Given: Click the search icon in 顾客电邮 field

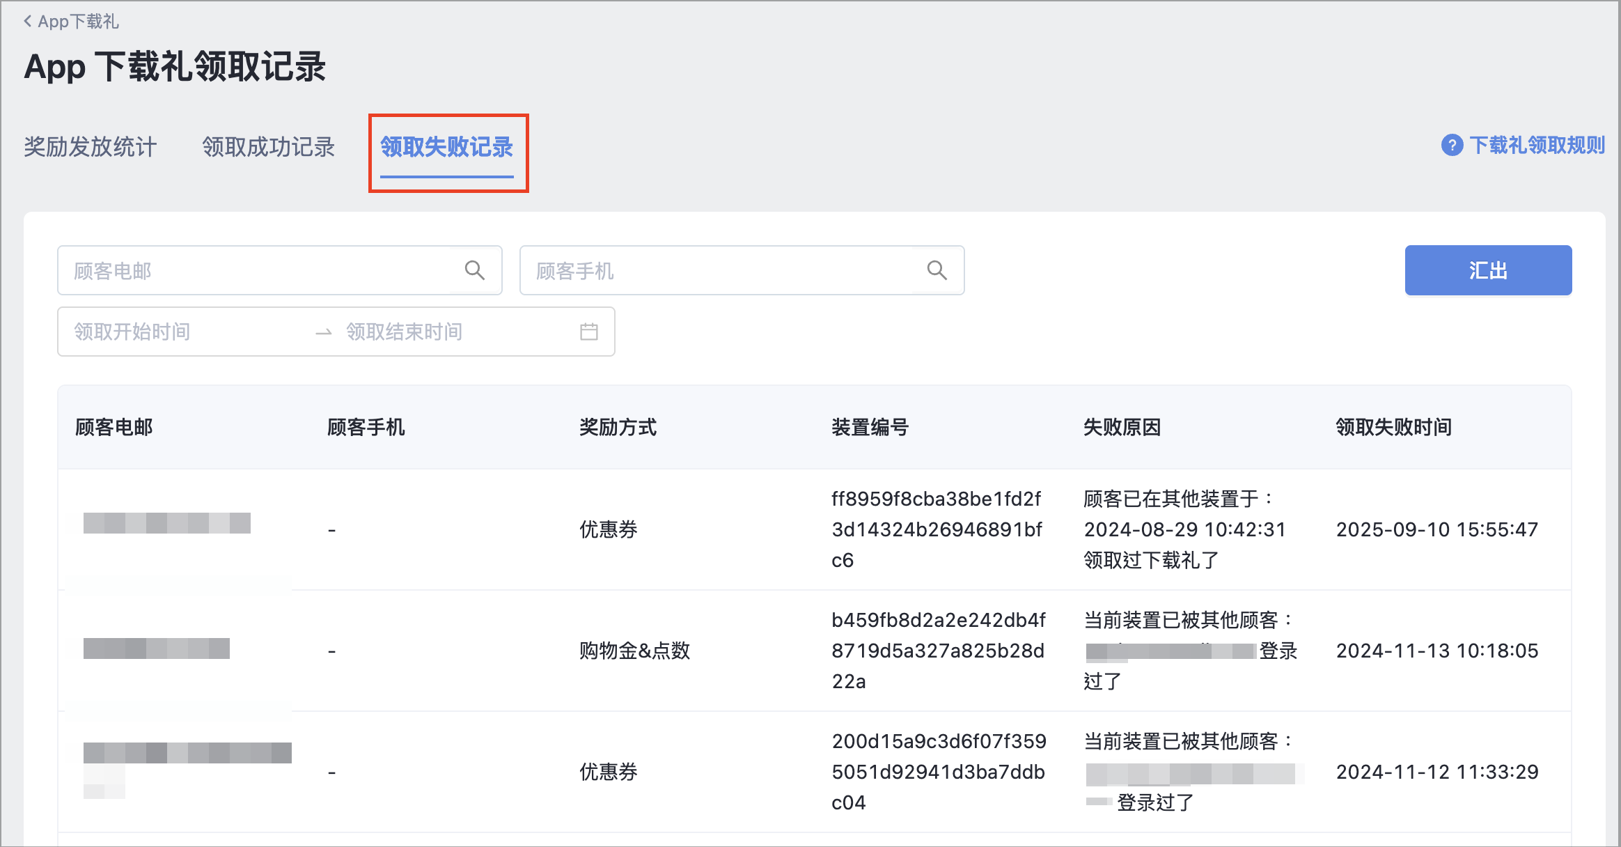Looking at the screenshot, I should 475,270.
